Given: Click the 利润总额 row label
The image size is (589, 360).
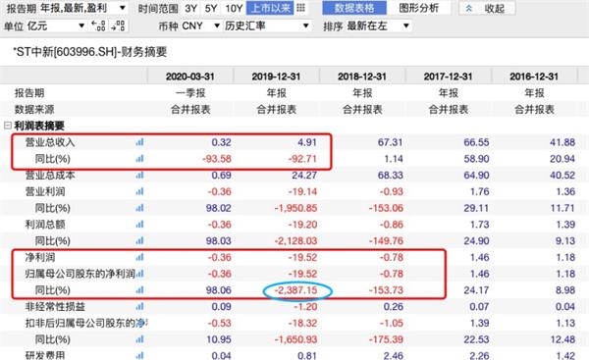Looking at the screenshot, I should tap(45, 225).
